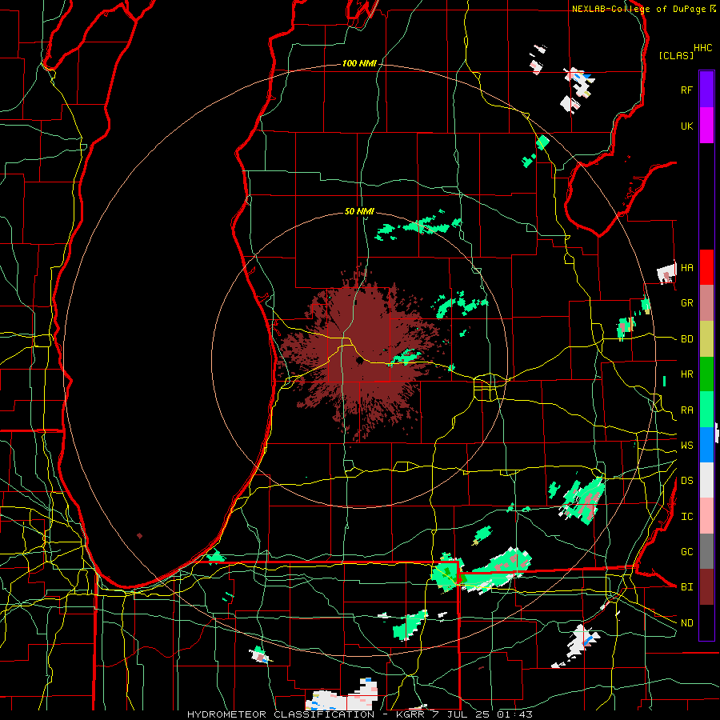This screenshot has width=720, height=720.
Task: Pick the dark green HR swatch
Action: point(706,374)
